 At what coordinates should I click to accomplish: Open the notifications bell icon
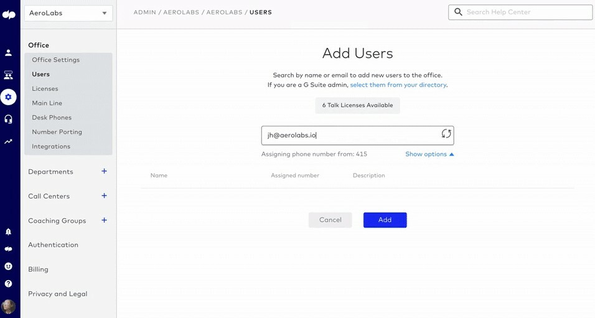tap(8, 231)
